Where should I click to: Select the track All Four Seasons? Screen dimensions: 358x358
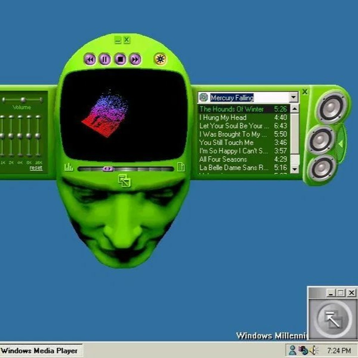tap(223, 159)
